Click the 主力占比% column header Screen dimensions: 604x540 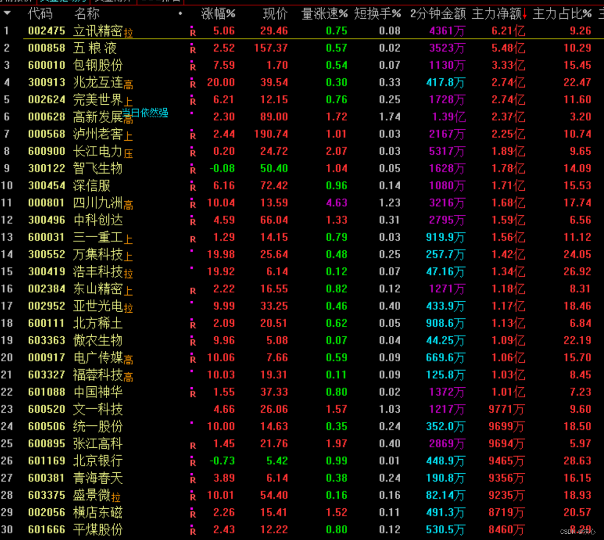click(x=562, y=14)
